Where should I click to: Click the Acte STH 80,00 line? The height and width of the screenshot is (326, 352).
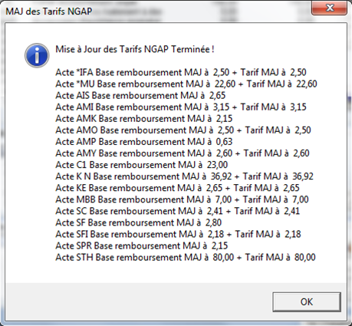pos(186,257)
